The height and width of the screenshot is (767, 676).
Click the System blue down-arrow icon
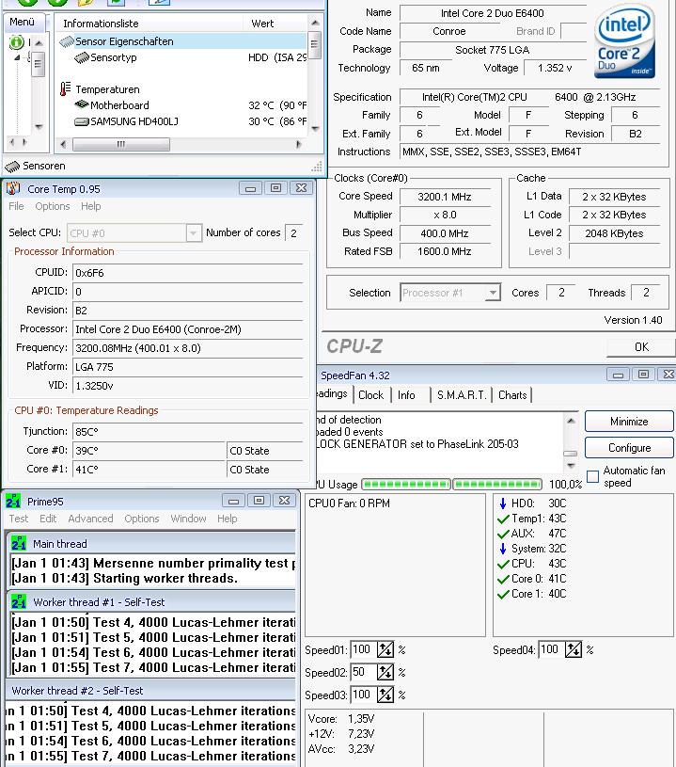coord(502,549)
